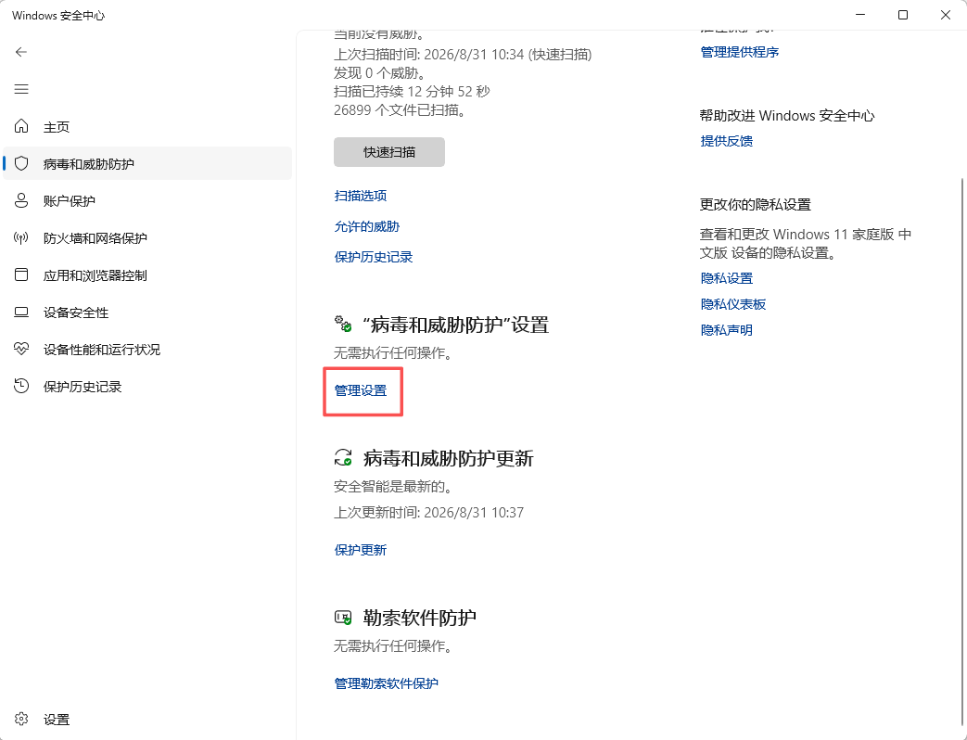Minimize the Windows 安全中心 window

pos(860,15)
